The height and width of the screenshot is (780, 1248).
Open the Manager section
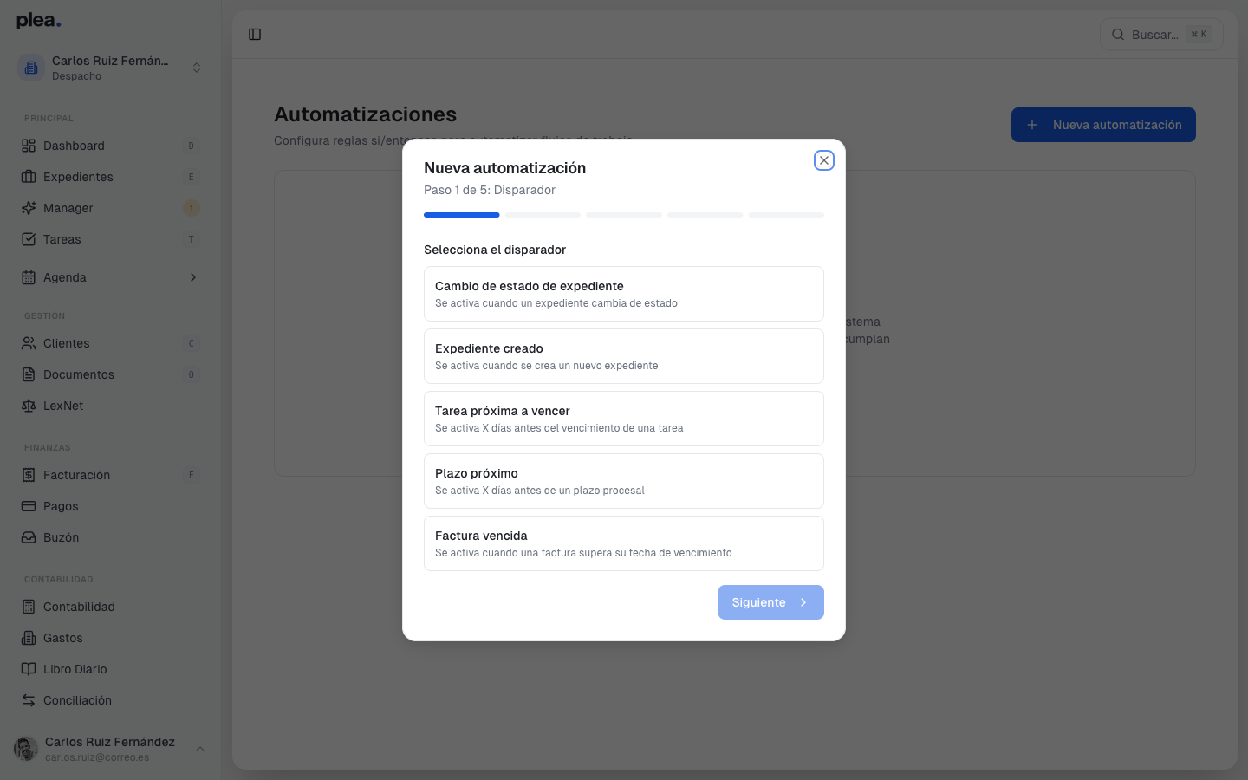(x=67, y=208)
